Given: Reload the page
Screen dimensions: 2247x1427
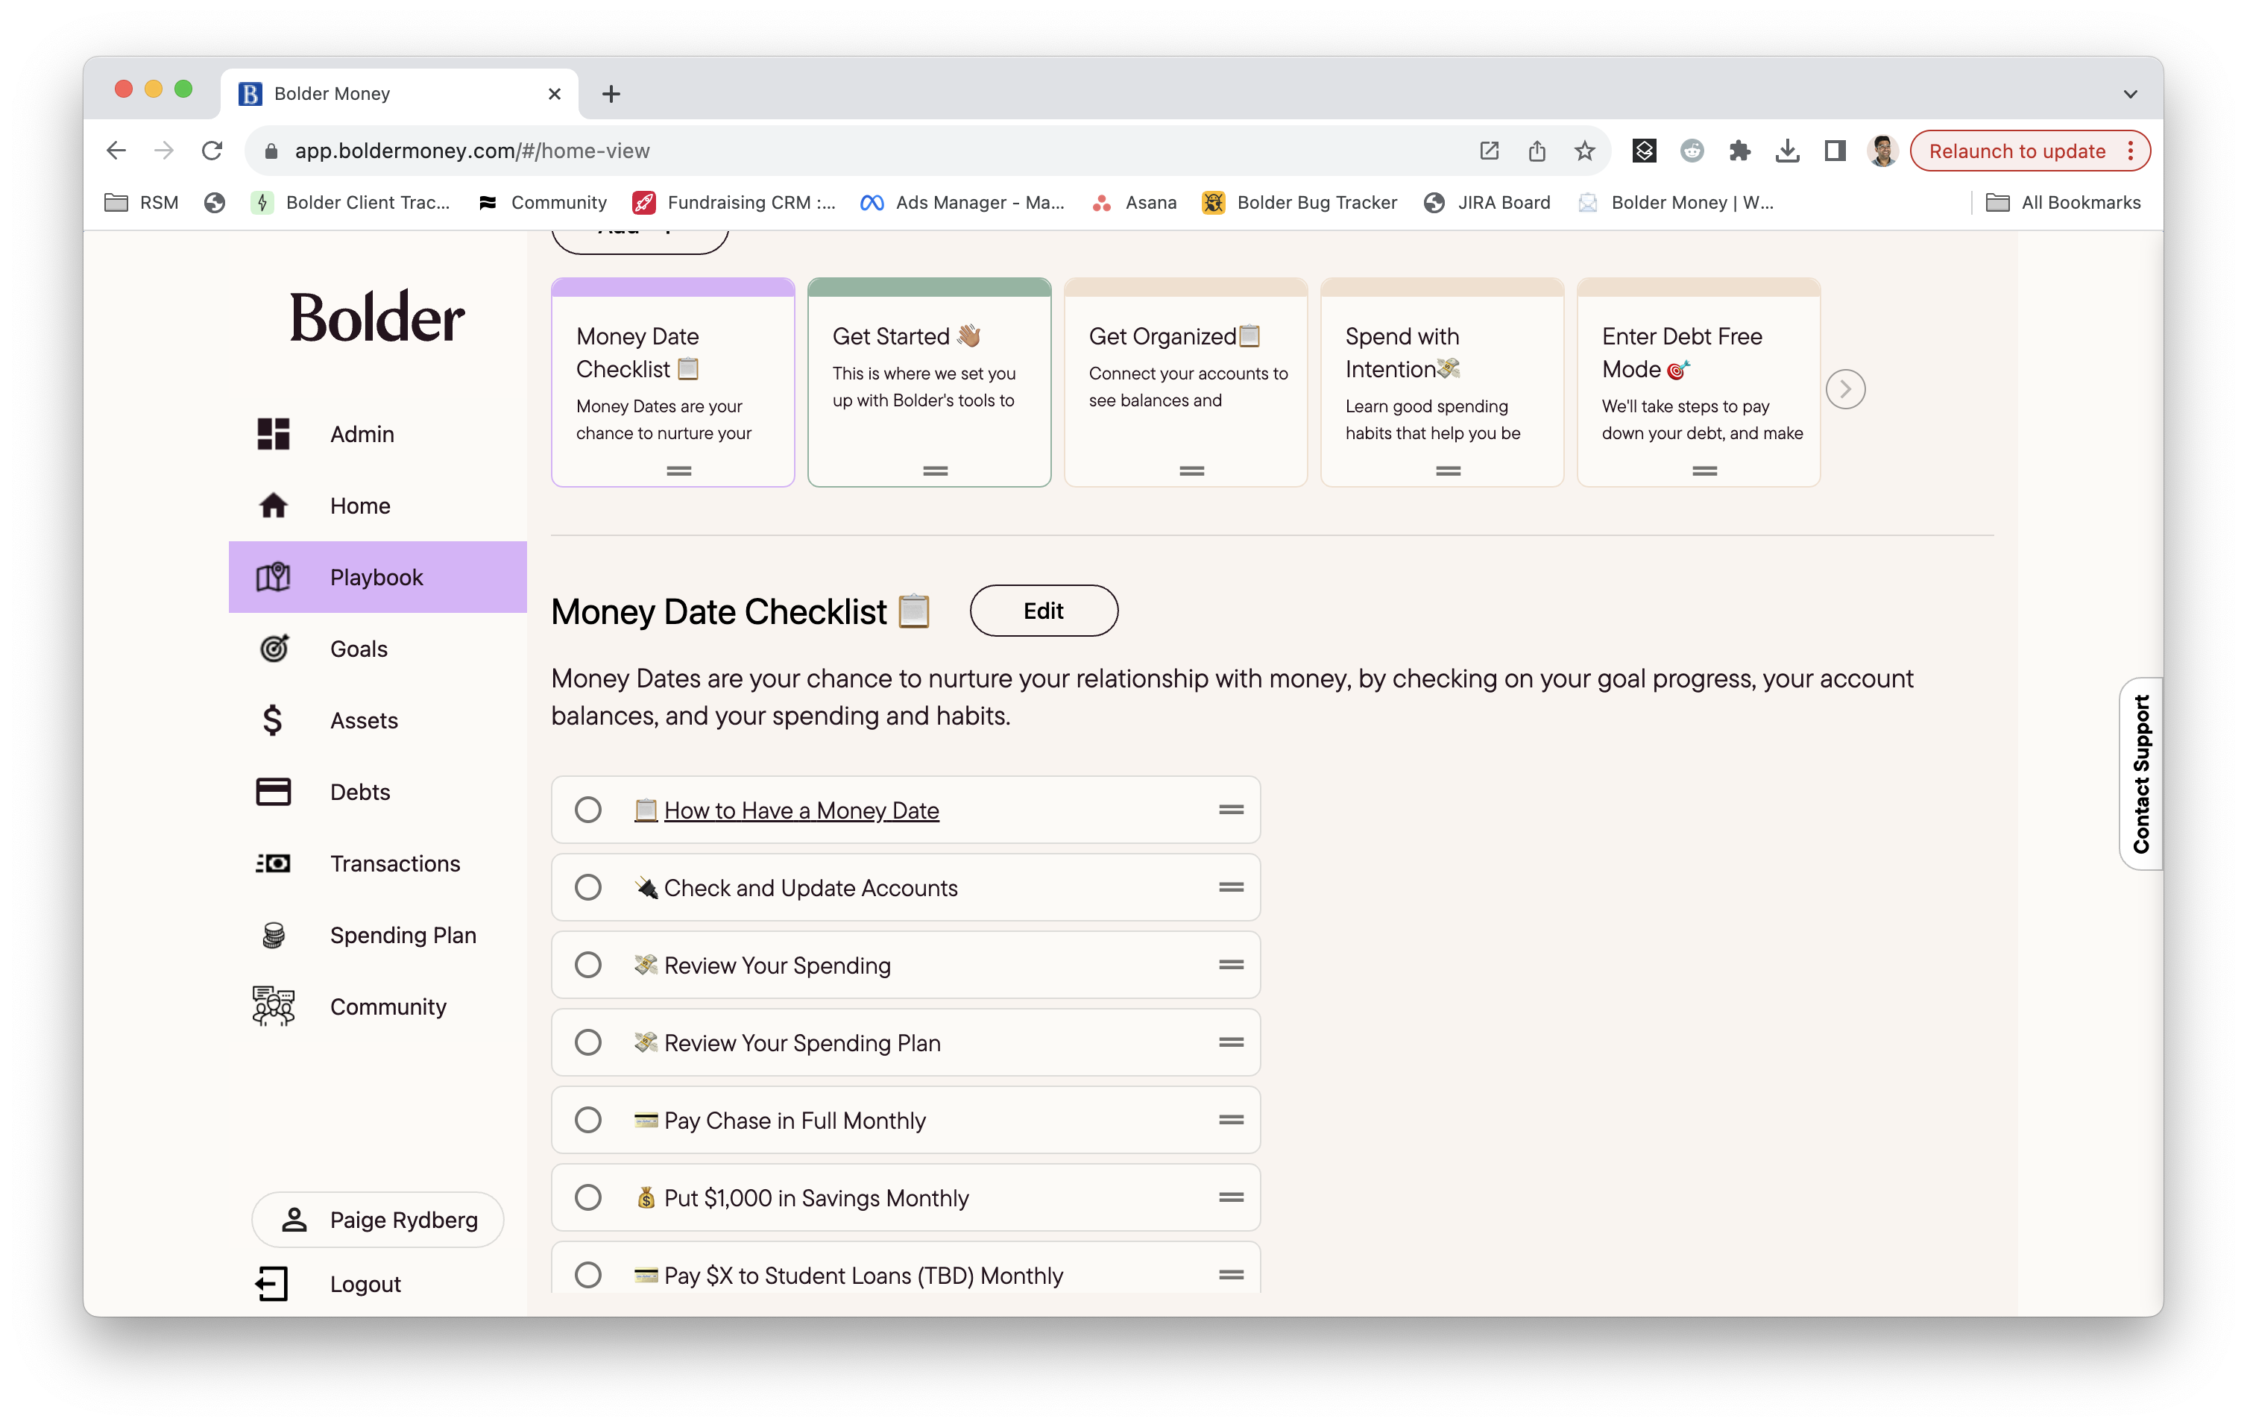Looking at the screenshot, I should click(x=212, y=151).
